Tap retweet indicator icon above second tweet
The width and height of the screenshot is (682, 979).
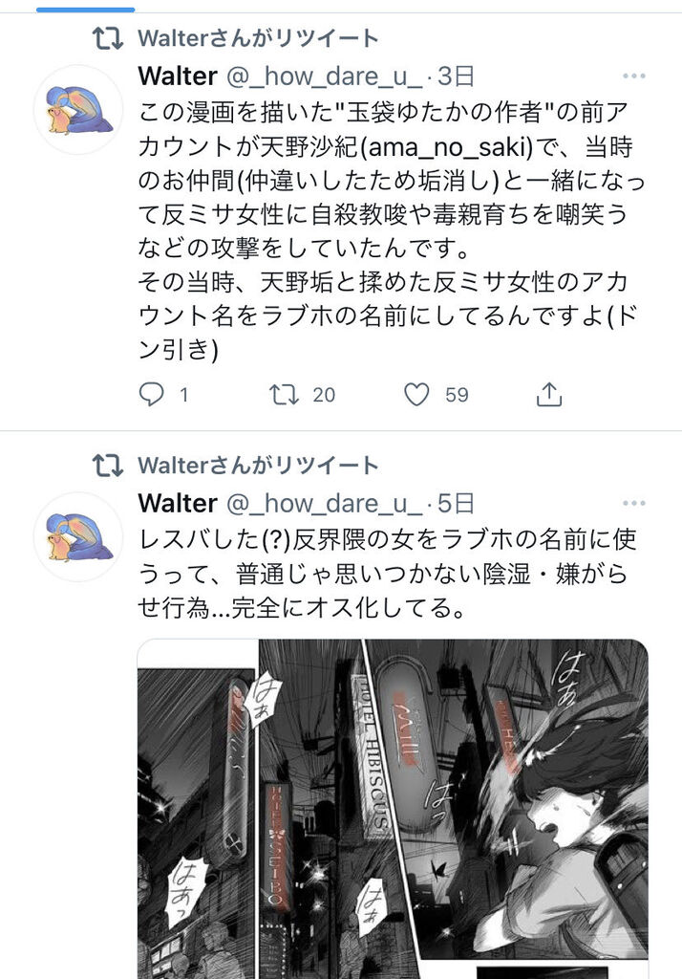pyautogui.click(x=108, y=466)
